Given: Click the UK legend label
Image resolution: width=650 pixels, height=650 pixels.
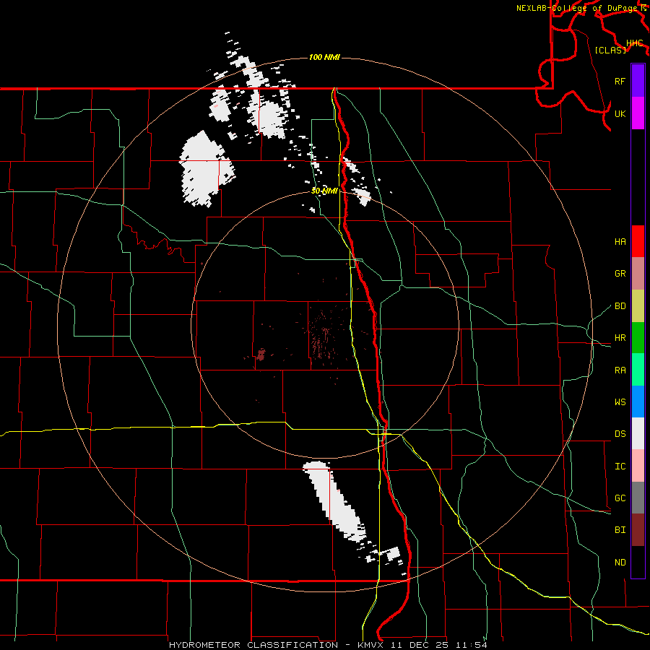Looking at the screenshot, I should click(x=620, y=113).
